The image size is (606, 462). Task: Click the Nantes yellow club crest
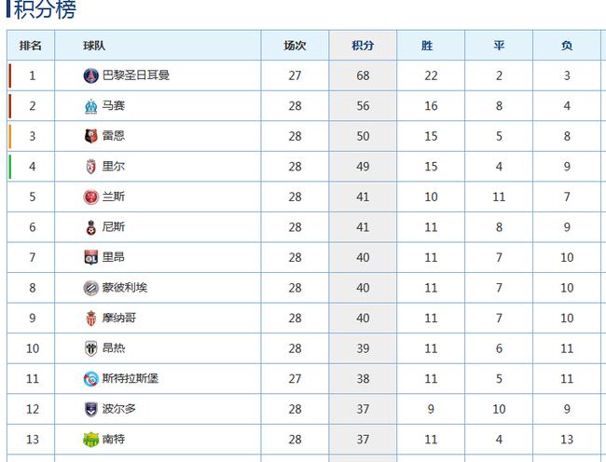coord(90,439)
